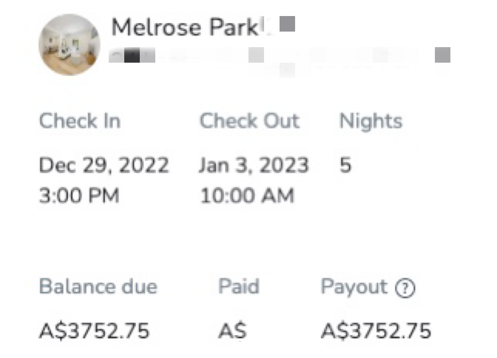Select the Payout label text
Viewport: 497px width, 358px height.
[x=354, y=287]
